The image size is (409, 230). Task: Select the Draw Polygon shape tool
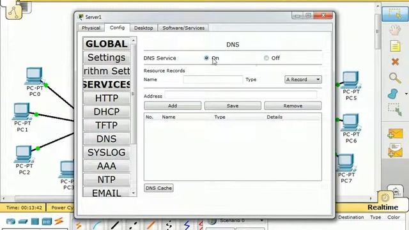coord(393,94)
